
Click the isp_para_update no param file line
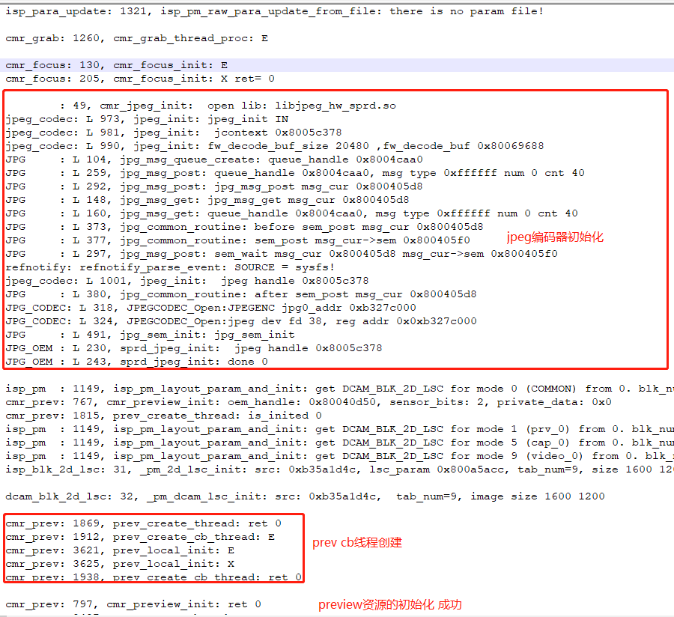225,10
